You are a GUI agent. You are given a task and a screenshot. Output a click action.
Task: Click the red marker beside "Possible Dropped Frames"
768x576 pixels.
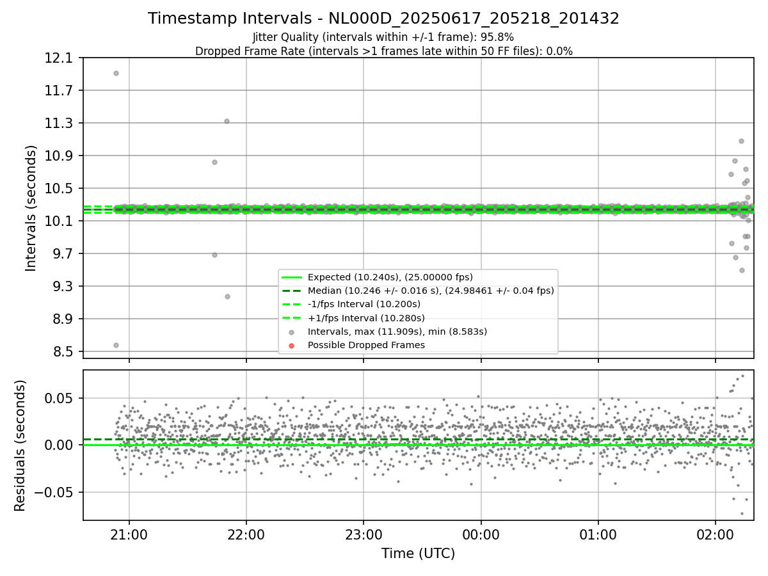pos(291,346)
